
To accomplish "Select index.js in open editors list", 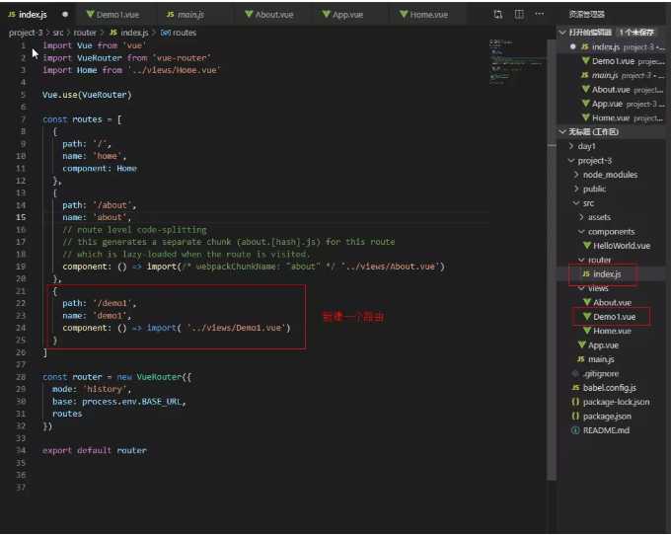I will coord(611,46).
